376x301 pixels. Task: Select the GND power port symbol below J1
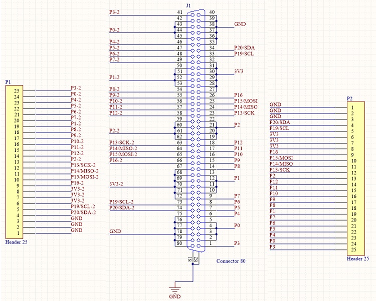point(175,290)
